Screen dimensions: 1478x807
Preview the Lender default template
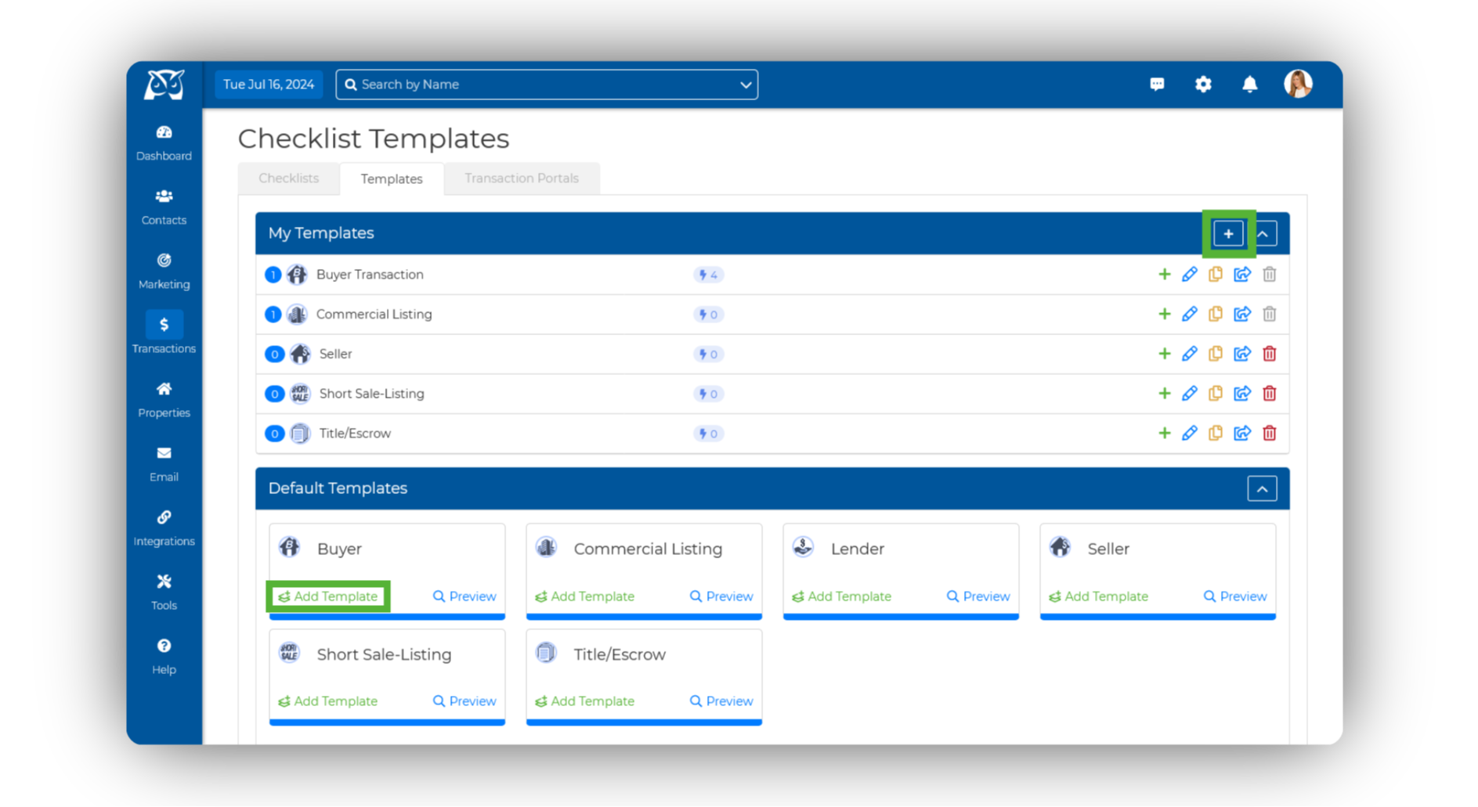pos(978,596)
